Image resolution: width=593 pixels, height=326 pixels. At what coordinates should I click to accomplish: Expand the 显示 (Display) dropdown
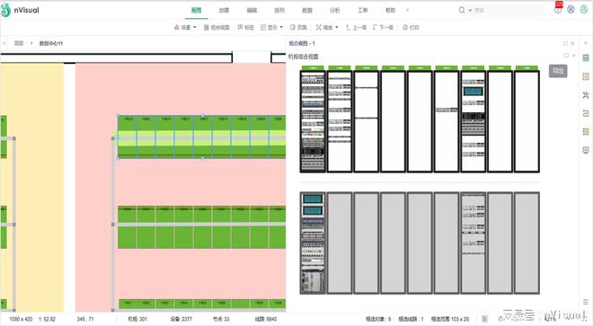click(271, 27)
